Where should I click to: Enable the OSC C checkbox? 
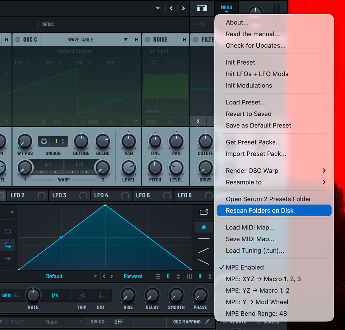(x=18, y=39)
